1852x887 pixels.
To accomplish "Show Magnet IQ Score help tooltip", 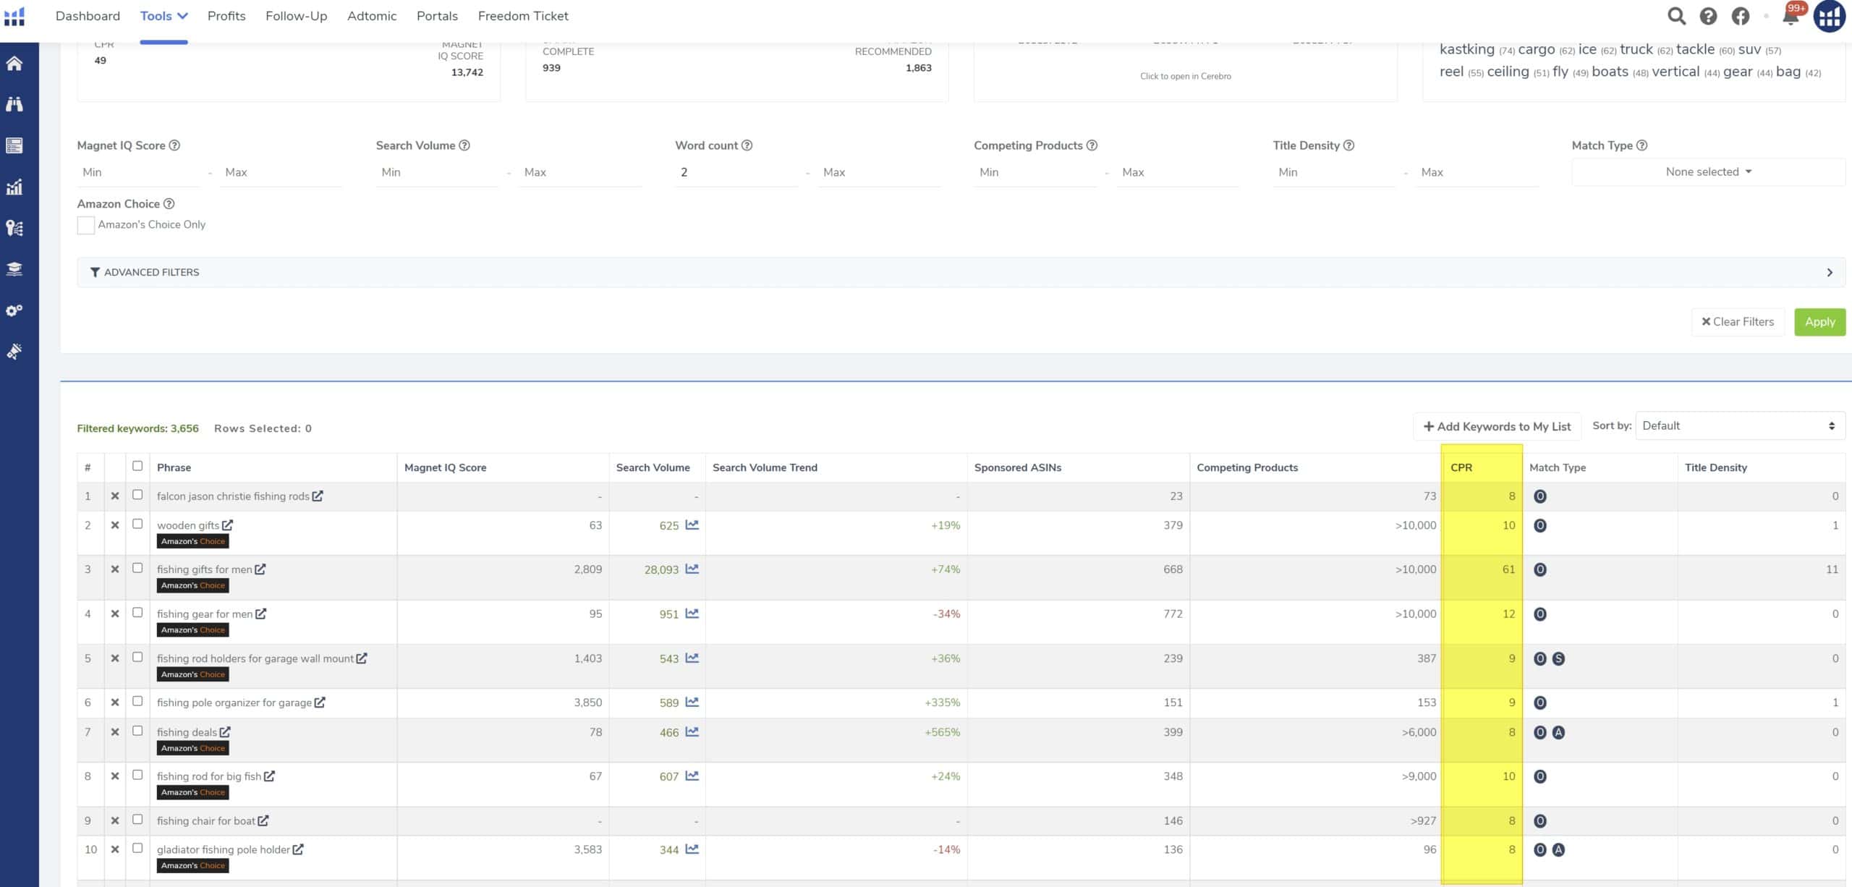I will tap(174, 145).
